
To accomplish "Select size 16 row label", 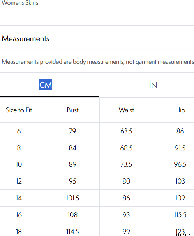I will click(x=19, y=215).
